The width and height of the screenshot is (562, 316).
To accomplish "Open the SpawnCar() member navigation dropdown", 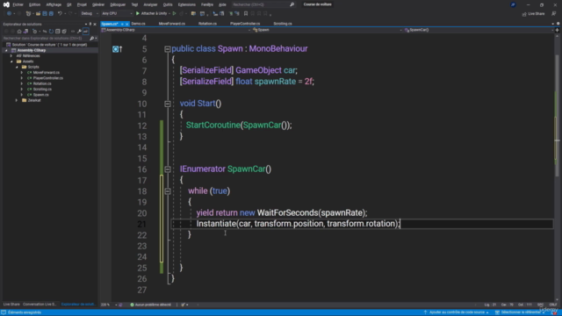I will pyautogui.click(x=478, y=30).
